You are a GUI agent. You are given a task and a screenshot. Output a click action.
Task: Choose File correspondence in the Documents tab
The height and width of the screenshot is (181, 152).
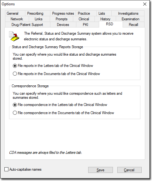(15, 113)
